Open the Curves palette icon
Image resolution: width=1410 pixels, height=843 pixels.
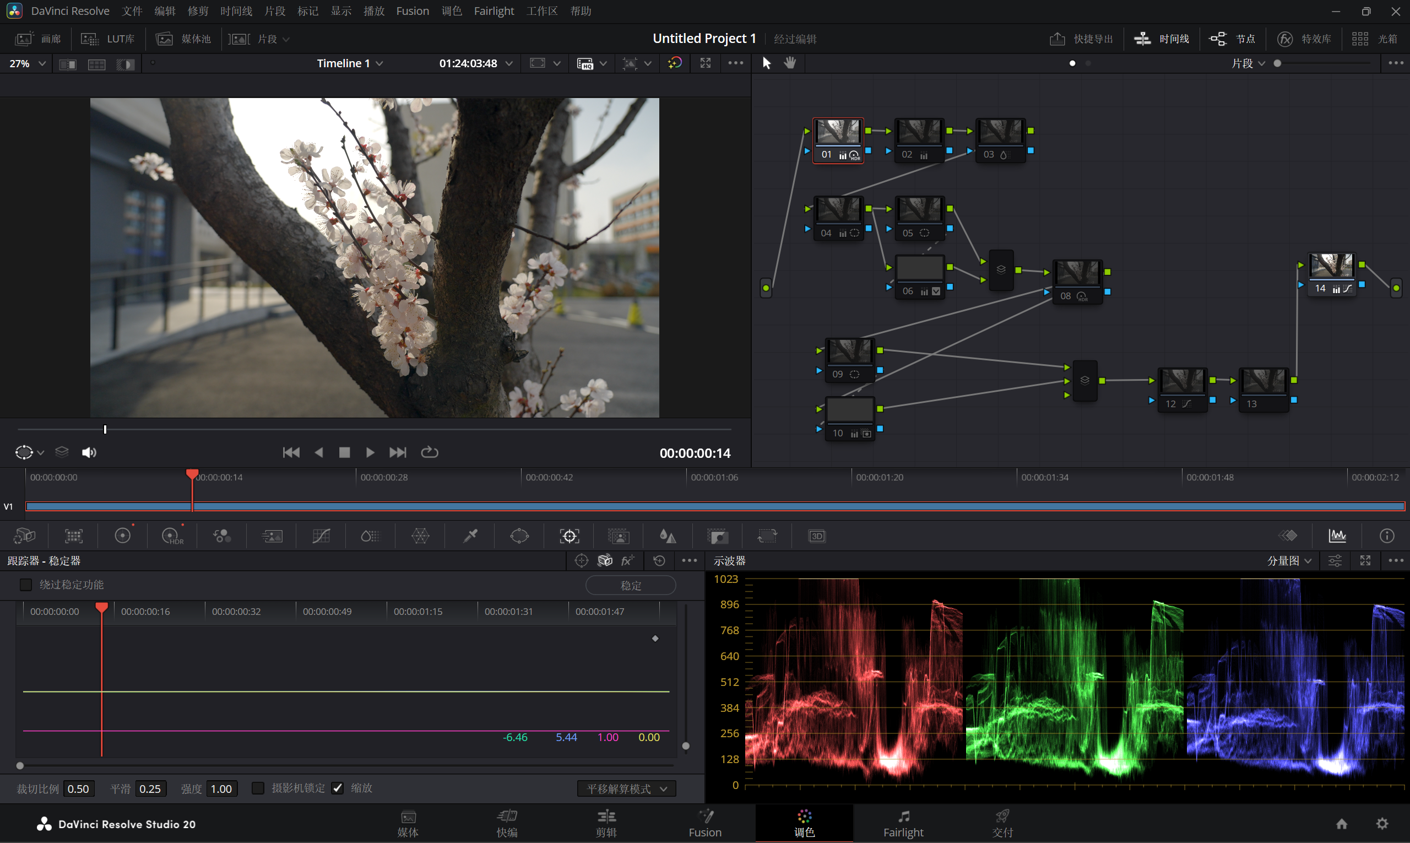point(321,536)
